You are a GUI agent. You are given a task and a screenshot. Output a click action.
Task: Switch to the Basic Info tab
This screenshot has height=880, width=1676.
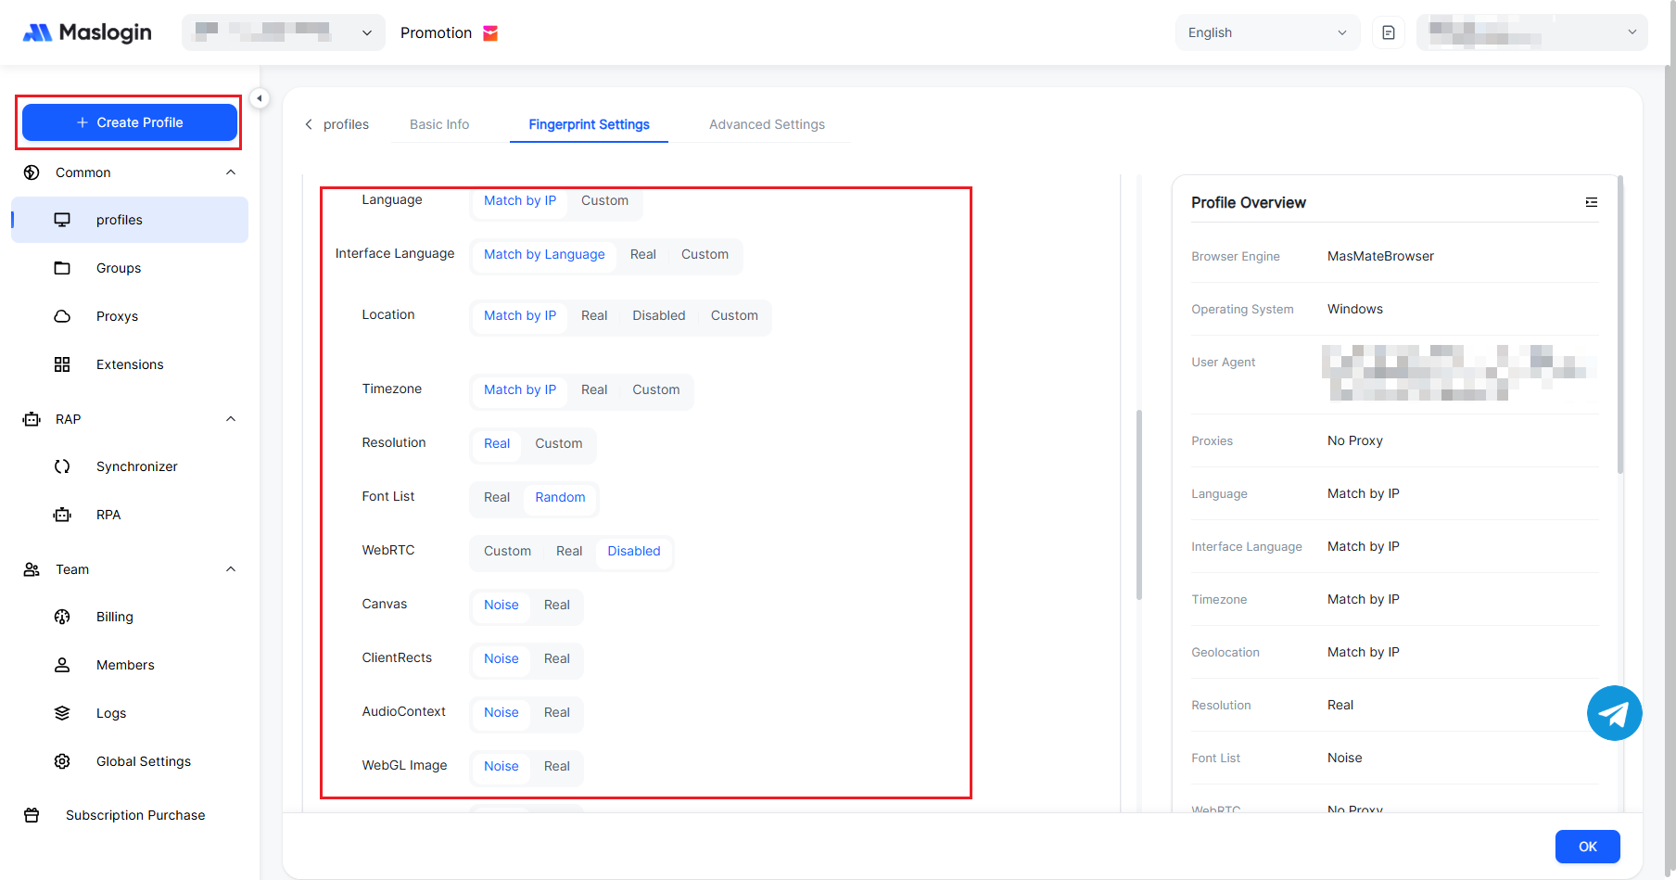439,124
